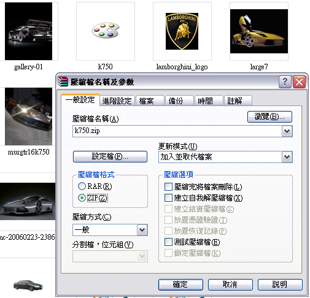
Task: Switch to the 進階設定 tab
Action: (117, 101)
